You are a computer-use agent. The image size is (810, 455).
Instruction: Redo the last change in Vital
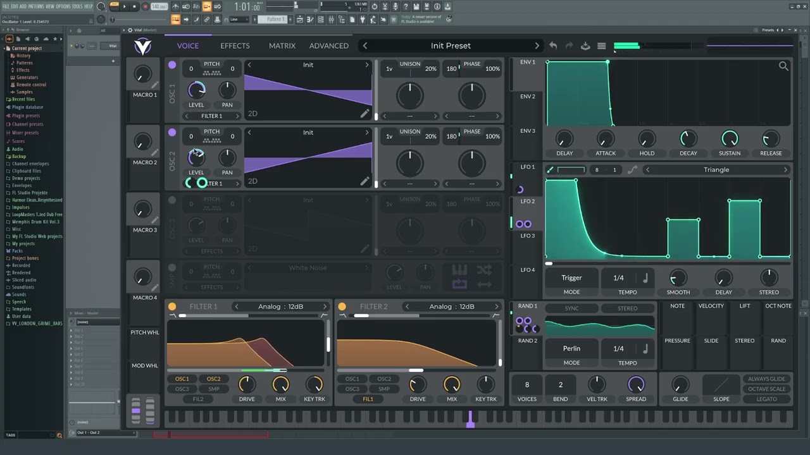569,45
